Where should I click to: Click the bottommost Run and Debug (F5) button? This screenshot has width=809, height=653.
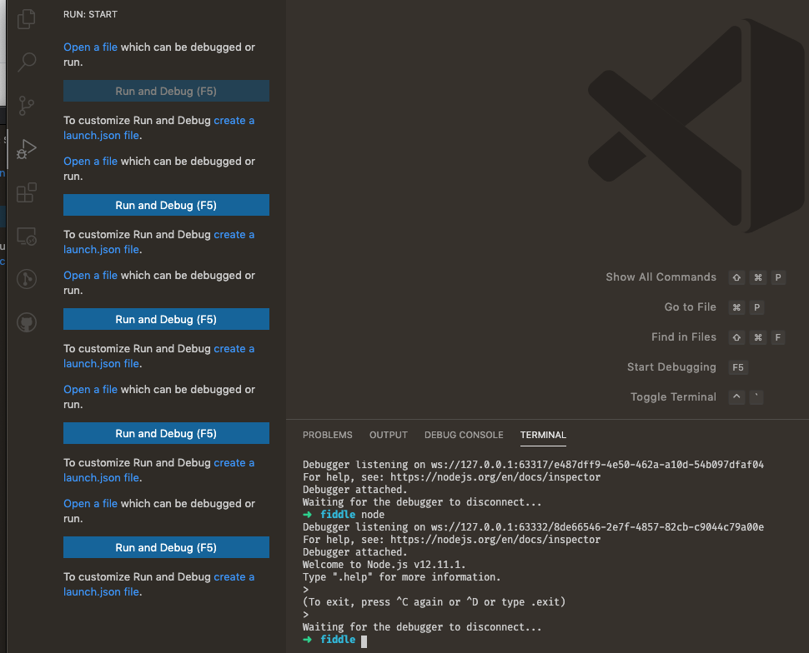[x=165, y=547]
